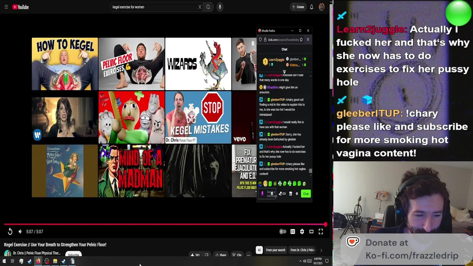Select the From your search chip
This screenshot has height=266, width=473.
pyautogui.click(x=276, y=250)
